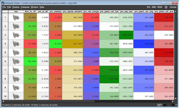This screenshot has width=179, height=108.
Task: Click the MOE application icon in title bar
Action: tap(3, 3)
